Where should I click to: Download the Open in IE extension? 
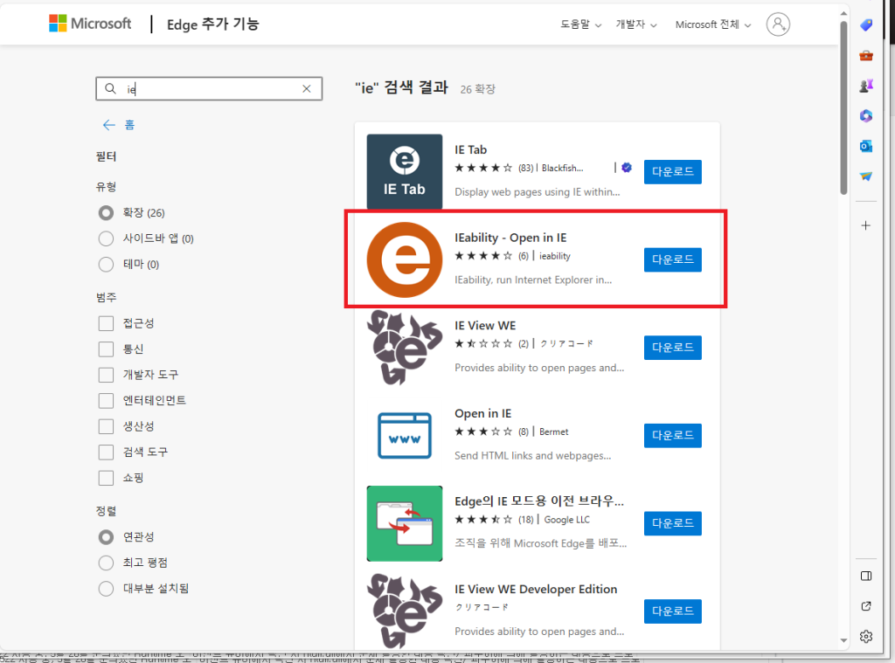[672, 435]
